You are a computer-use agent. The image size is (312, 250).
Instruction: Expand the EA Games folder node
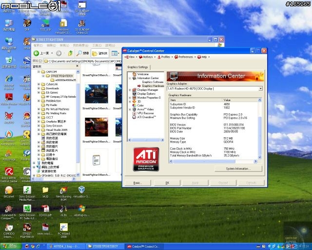point(39,92)
